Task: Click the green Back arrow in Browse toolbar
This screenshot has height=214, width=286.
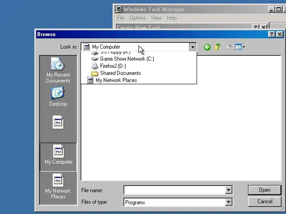Action: click(207, 47)
